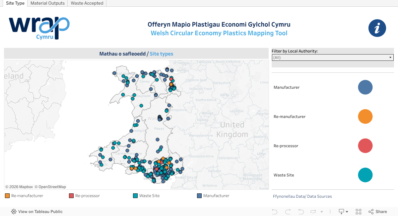Image resolution: width=398 pixels, height=216 pixels.
Task: Select the Re-manufacturer legend circle
Action: tap(365, 117)
